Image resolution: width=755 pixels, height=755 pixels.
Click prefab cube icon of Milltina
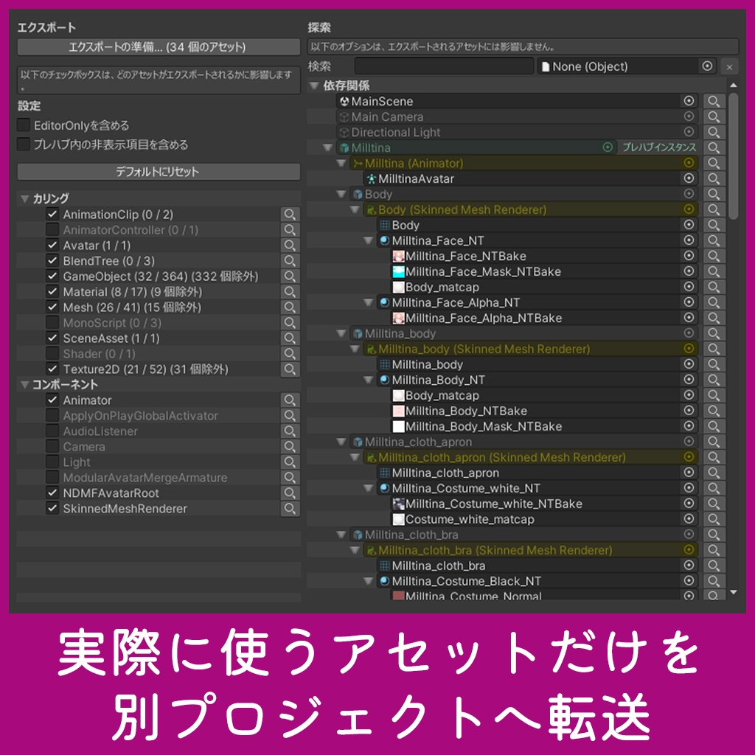pyautogui.click(x=344, y=147)
